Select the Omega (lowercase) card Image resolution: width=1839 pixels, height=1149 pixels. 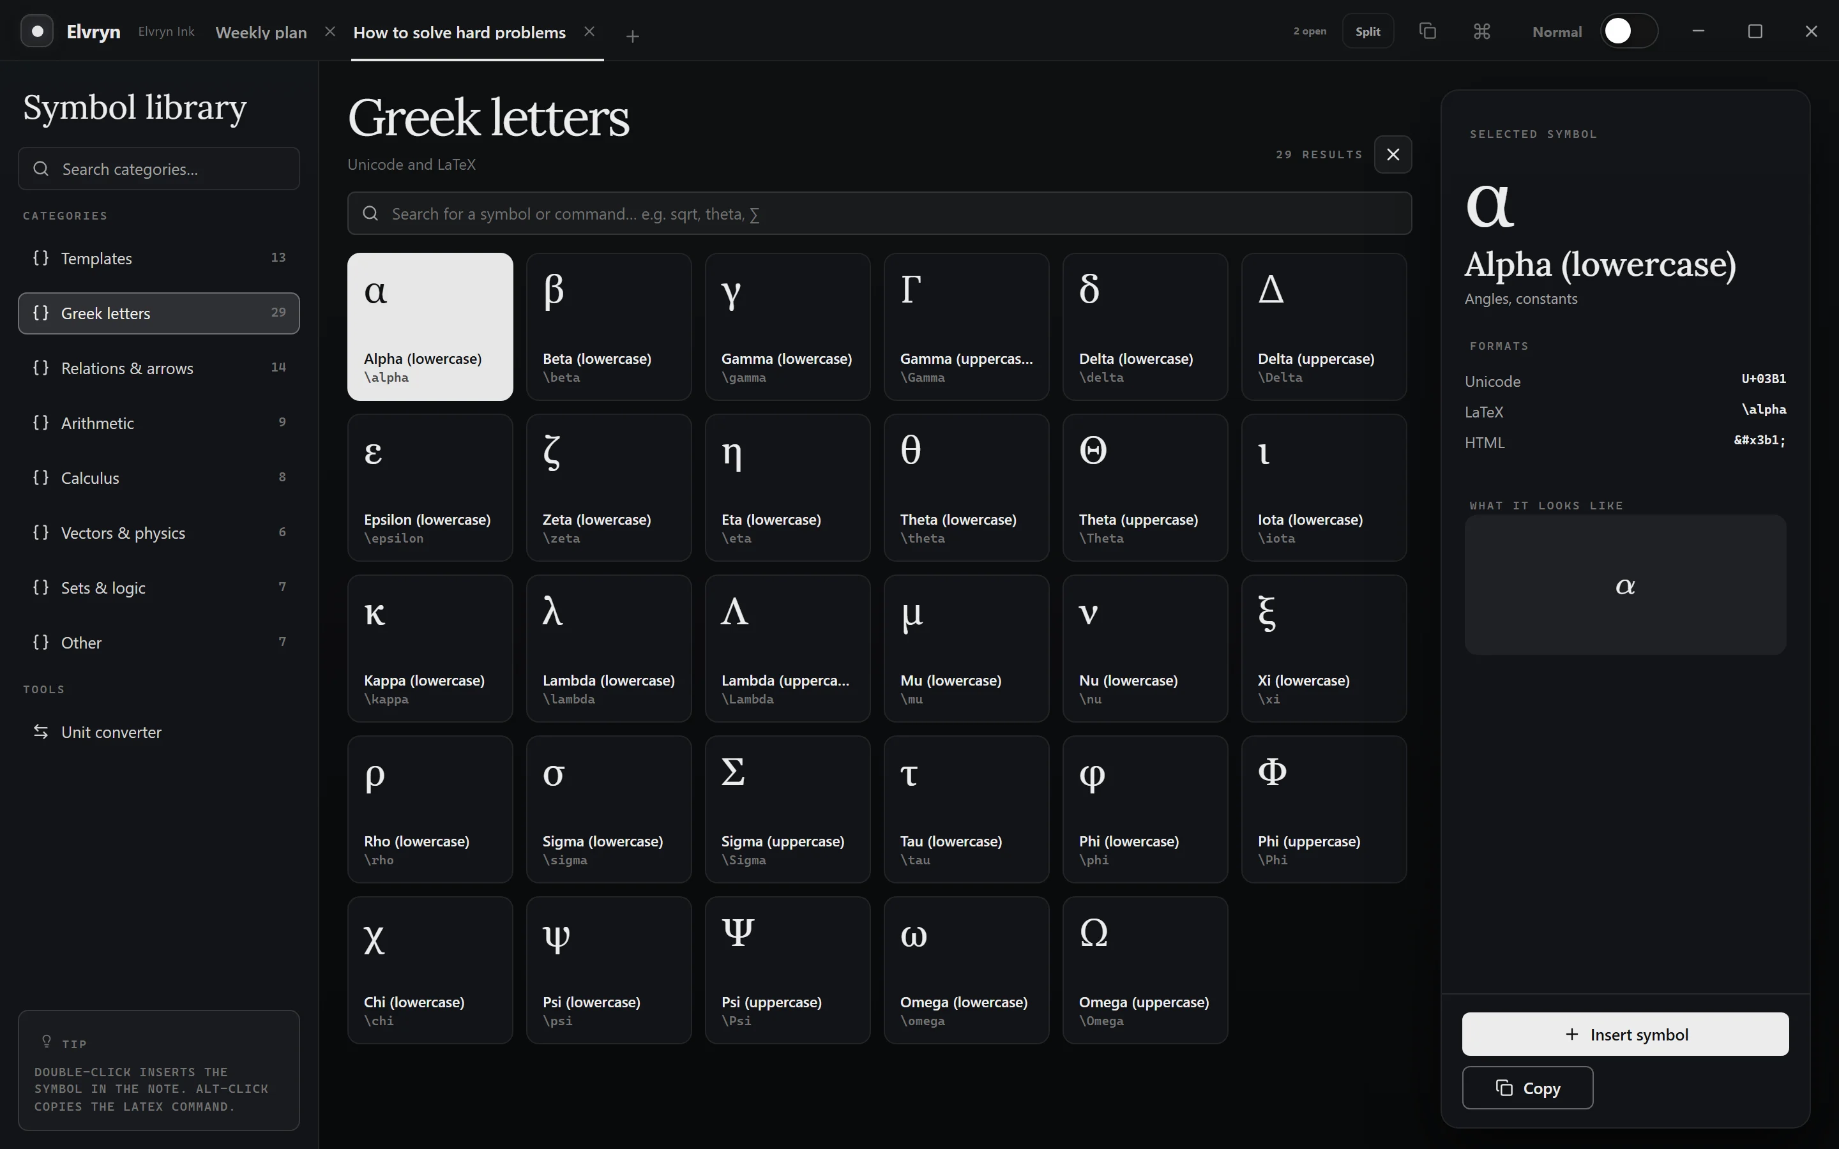(967, 970)
